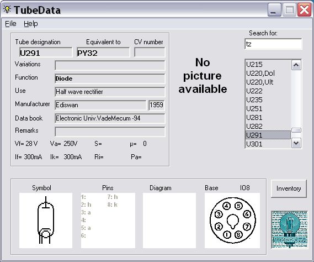Click the tube list scrollbar thumb
The image size is (314, 262).
(x=296, y=130)
